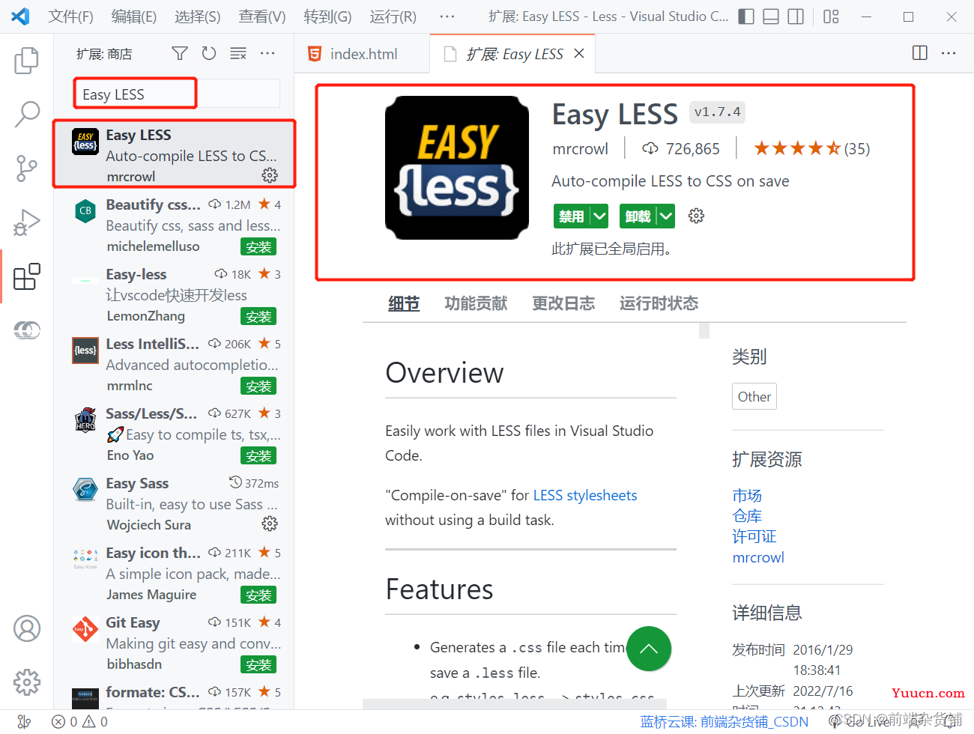Open extensions panel more actions menu

267,53
